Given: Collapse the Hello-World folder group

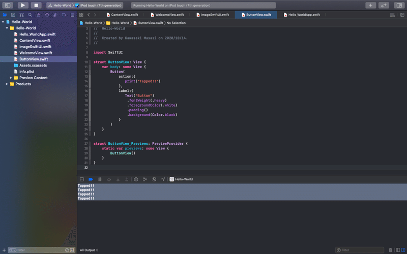Looking at the screenshot, I should [x=7, y=28].
